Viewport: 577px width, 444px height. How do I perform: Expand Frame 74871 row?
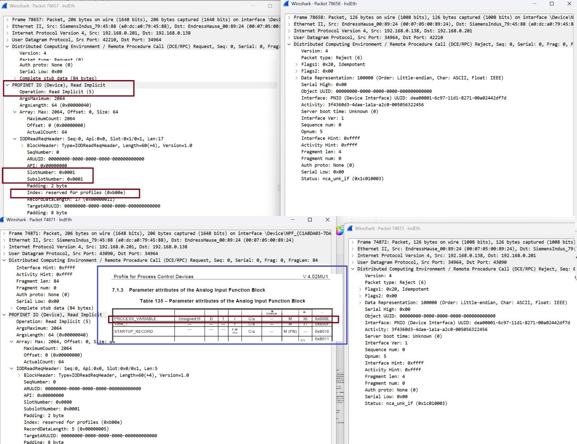pyautogui.click(x=4, y=233)
